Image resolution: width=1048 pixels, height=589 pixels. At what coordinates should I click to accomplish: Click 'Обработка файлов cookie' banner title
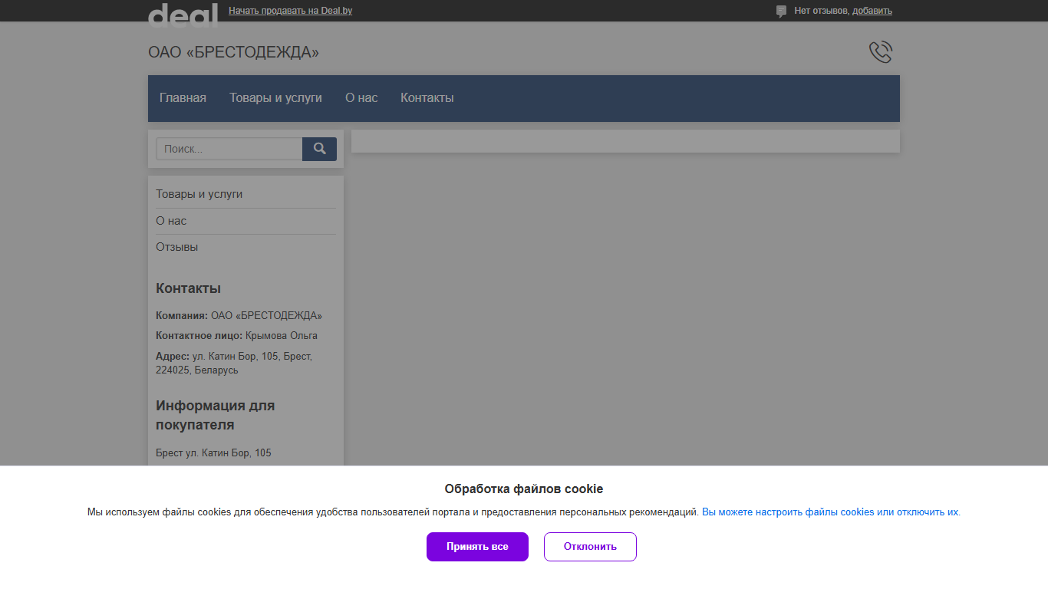coord(524,489)
